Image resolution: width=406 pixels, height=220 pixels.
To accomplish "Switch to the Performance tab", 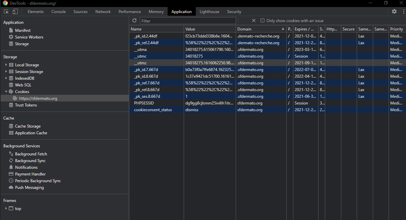I will (x=130, y=11).
